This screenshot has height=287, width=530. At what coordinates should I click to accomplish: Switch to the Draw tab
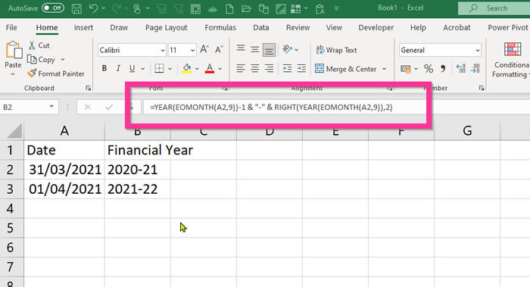[x=119, y=28]
